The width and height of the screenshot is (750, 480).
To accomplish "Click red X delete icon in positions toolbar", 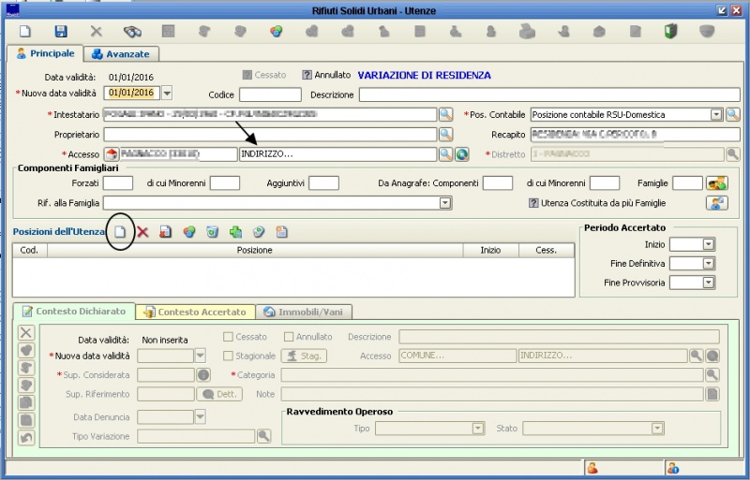I will point(143,231).
